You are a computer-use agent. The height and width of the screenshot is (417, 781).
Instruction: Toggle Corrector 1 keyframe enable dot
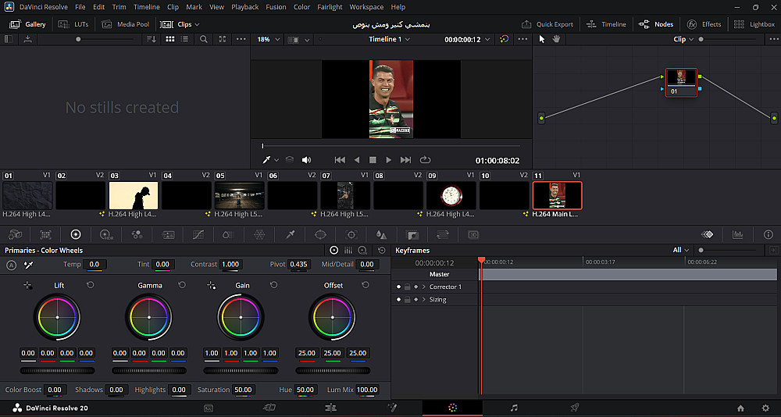(398, 287)
